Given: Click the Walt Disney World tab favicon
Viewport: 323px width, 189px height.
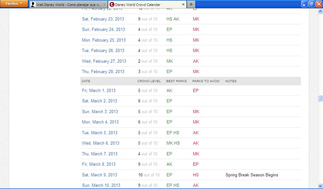Looking at the screenshot, I should coord(33,5).
